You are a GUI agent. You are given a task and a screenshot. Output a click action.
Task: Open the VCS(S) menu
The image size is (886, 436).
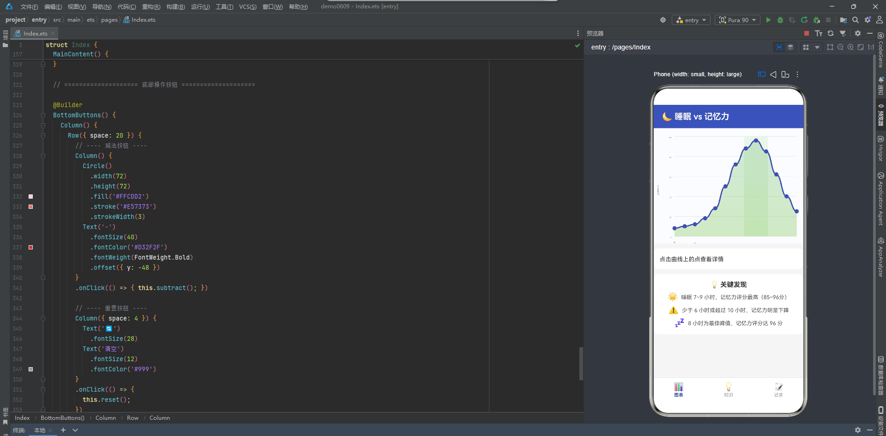click(247, 7)
